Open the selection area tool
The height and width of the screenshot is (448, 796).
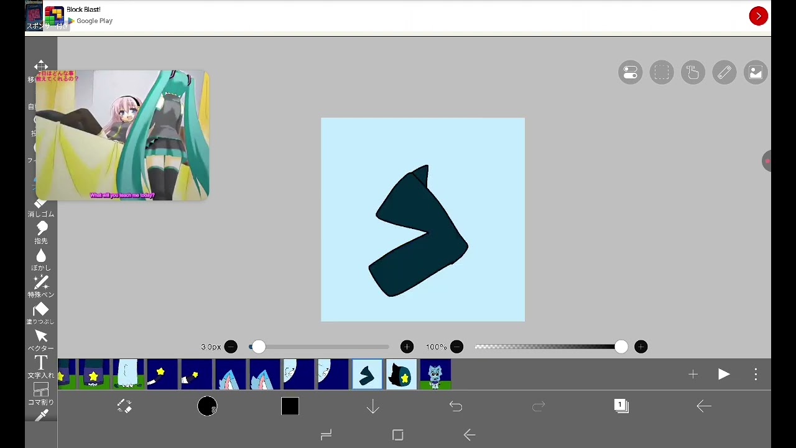tap(662, 73)
